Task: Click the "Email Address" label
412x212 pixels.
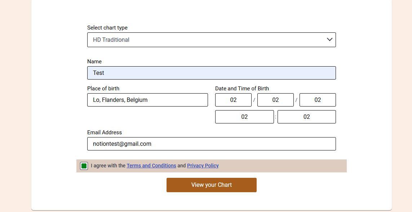Action: click(105, 132)
